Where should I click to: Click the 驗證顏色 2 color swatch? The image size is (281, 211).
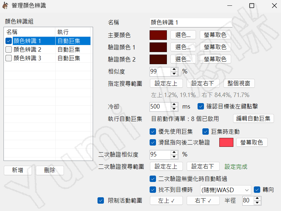(x=158, y=59)
